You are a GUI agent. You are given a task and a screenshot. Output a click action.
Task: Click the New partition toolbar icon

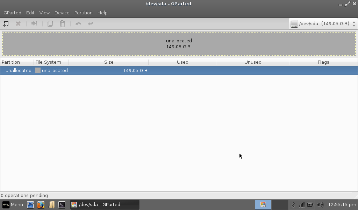click(x=6, y=24)
